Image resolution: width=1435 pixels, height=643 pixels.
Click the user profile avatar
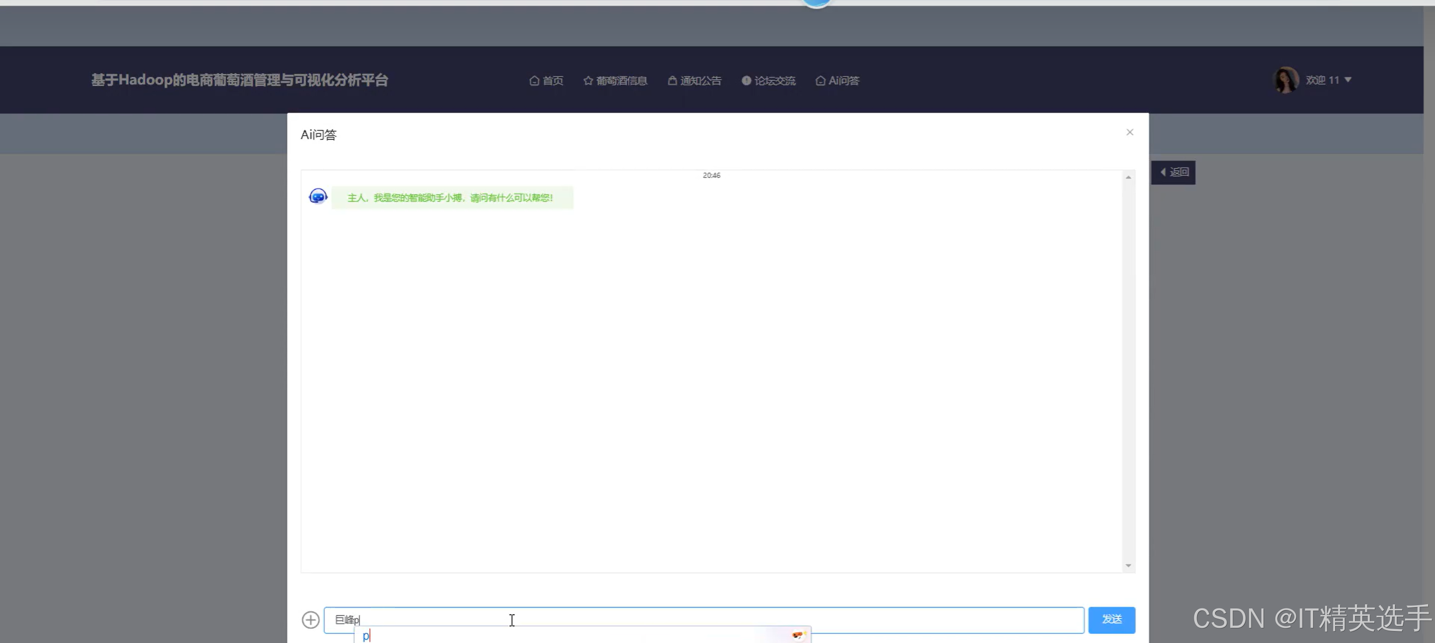coord(1286,80)
